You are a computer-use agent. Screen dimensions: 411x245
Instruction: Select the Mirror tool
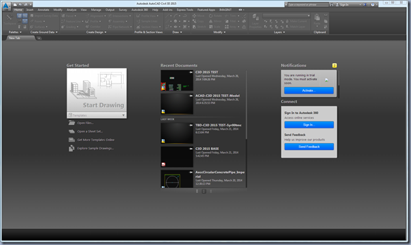215,21
